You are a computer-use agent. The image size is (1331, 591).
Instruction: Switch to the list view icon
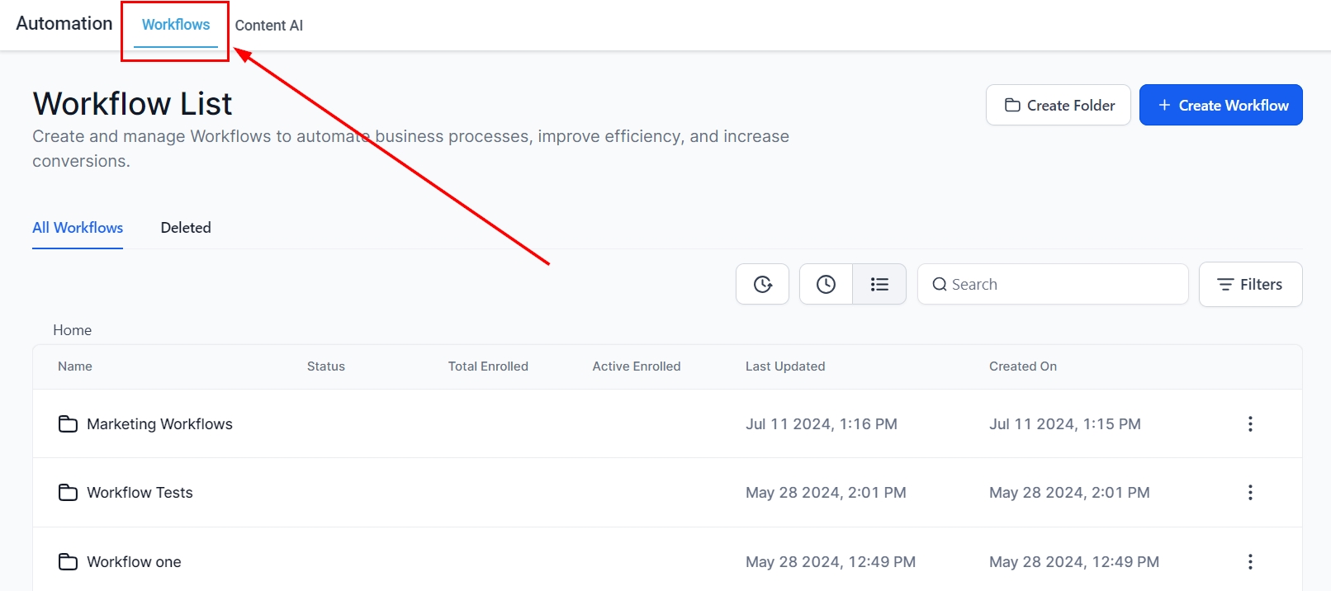click(879, 285)
